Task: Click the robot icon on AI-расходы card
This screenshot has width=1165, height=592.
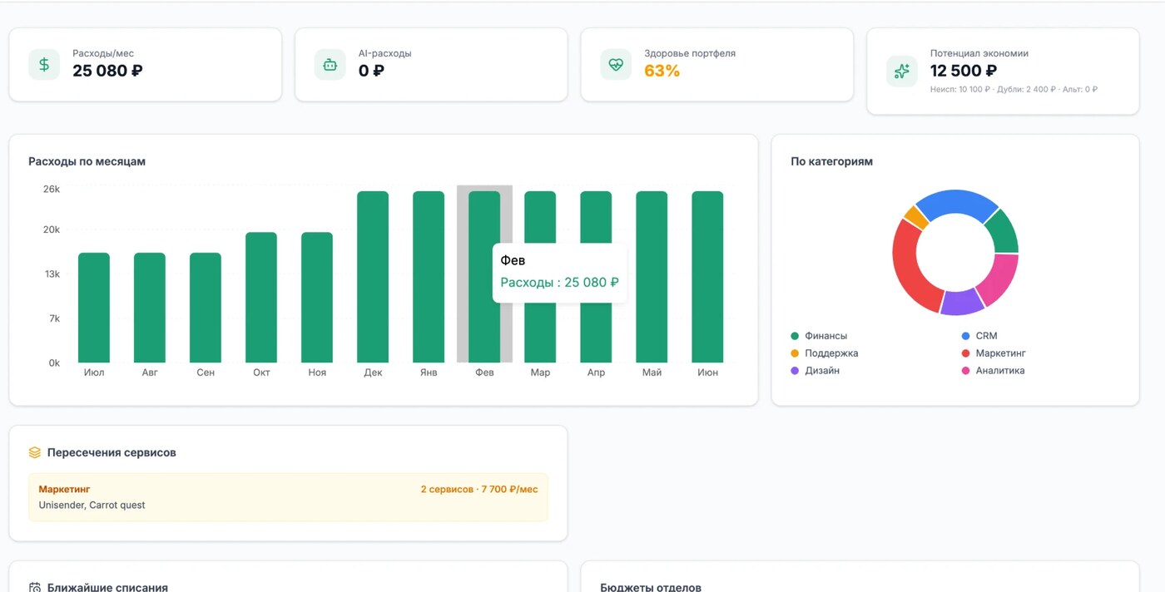Action: click(330, 65)
